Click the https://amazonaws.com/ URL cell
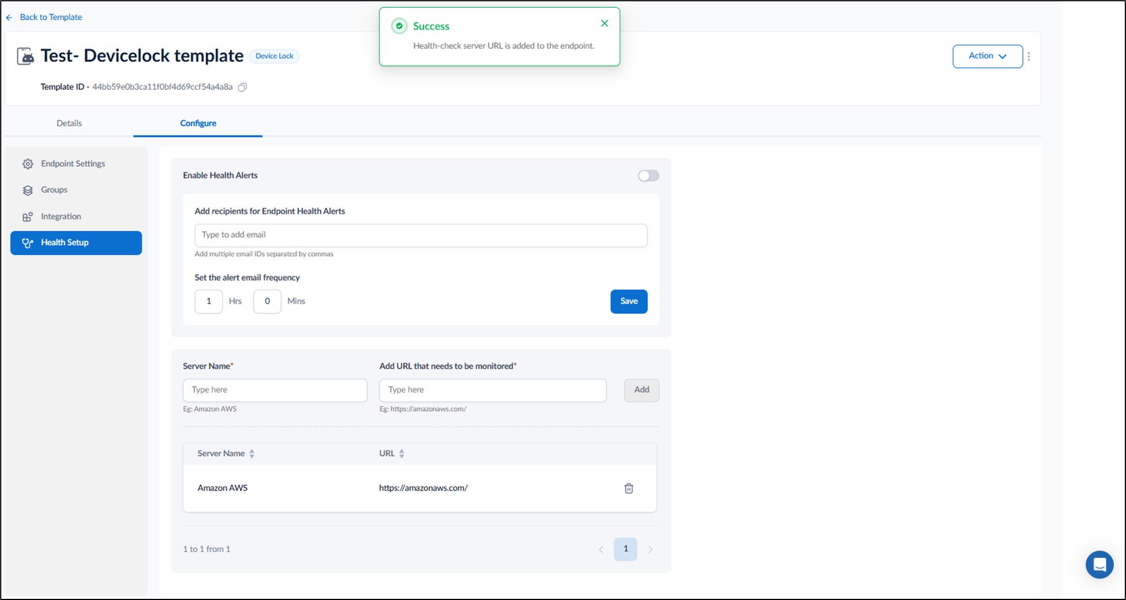The height and width of the screenshot is (600, 1126). click(x=423, y=488)
